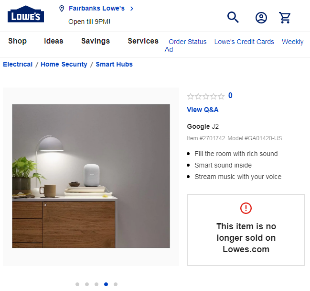310x291 pixels.
Task: Expand Fairbanks Lowe's store chevron
Action: coord(132,9)
